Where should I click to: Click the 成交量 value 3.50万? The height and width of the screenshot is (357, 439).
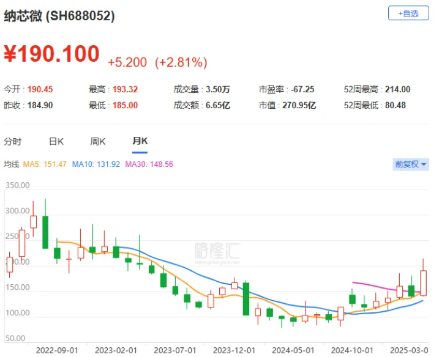tap(219, 89)
